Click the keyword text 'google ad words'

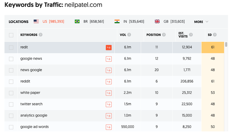click(34, 127)
